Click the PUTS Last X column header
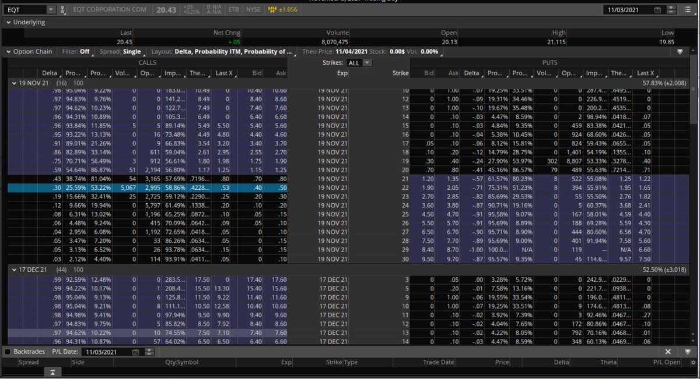 point(646,73)
